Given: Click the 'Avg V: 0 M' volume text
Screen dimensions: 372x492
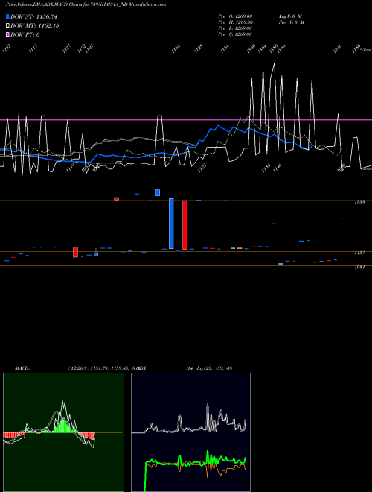Looking at the screenshot, I should [290, 16].
